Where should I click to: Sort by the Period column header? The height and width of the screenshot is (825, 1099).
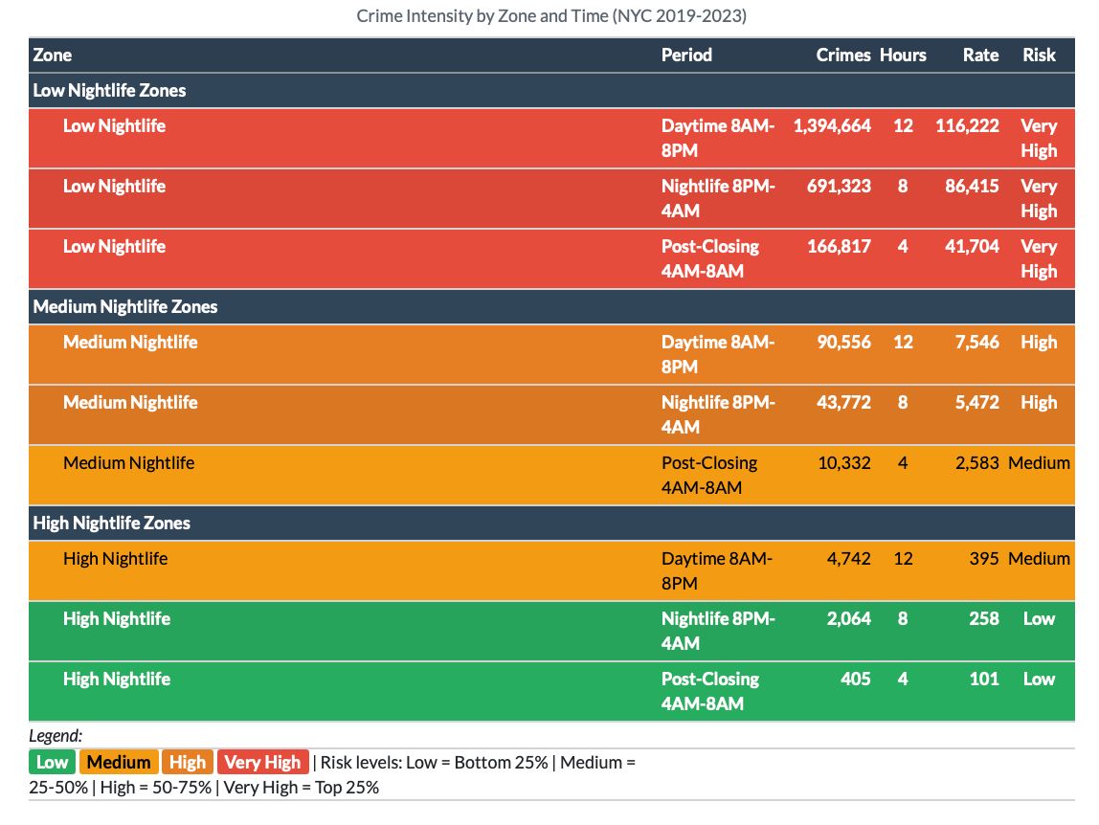(x=686, y=56)
